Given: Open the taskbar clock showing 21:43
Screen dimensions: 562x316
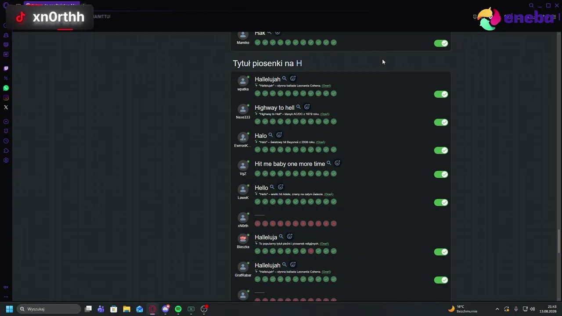Looking at the screenshot, I should [548, 309].
